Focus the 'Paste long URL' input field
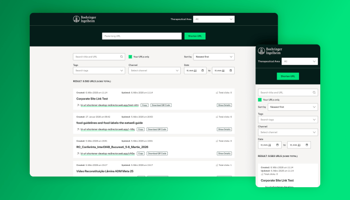 point(142,36)
